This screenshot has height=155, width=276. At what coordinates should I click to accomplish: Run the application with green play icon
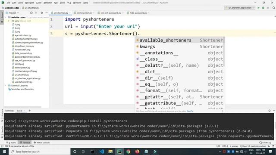click(x=258, y=8)
